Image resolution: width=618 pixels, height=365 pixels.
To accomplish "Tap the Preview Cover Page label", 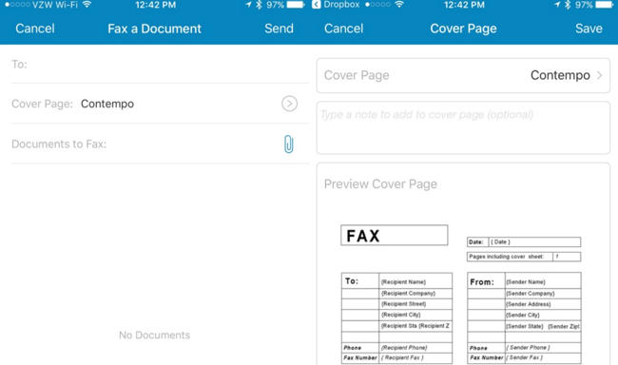I will pos(380,184).
